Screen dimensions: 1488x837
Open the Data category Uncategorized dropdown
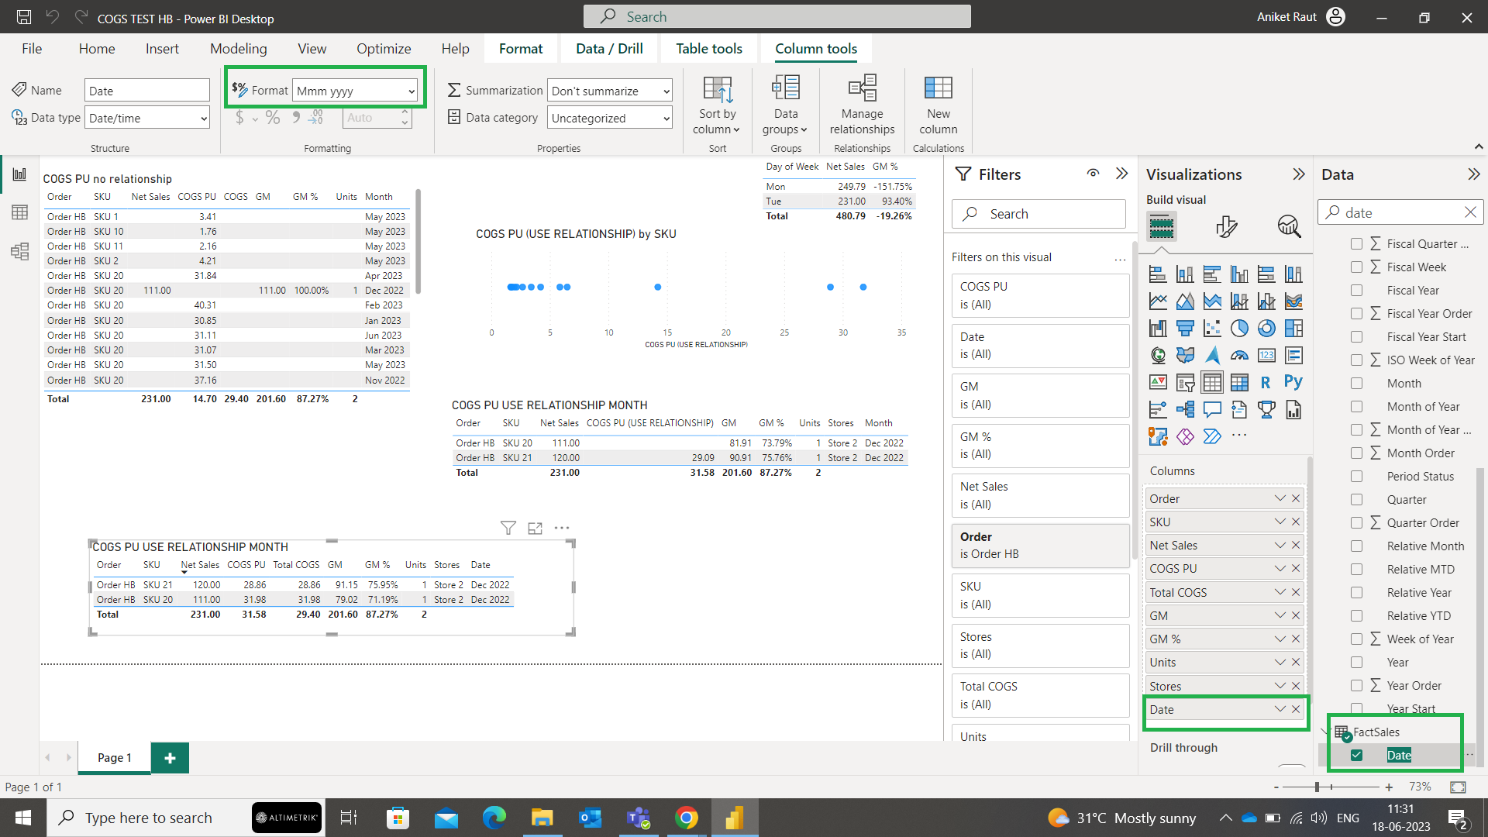(x=609, y=118)
